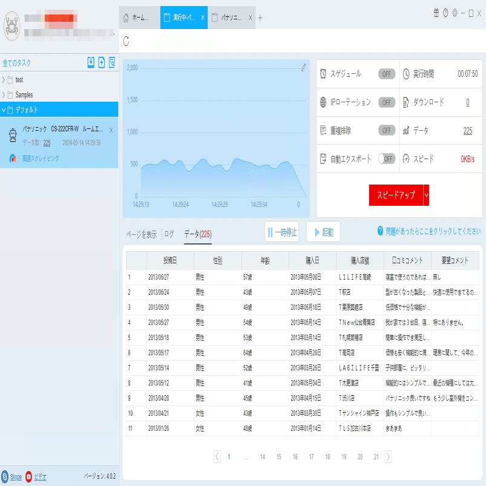The width and height of the screenshot is (486, 486).
Task: Click the ダウンロード count 0
Action: (468, 102)
